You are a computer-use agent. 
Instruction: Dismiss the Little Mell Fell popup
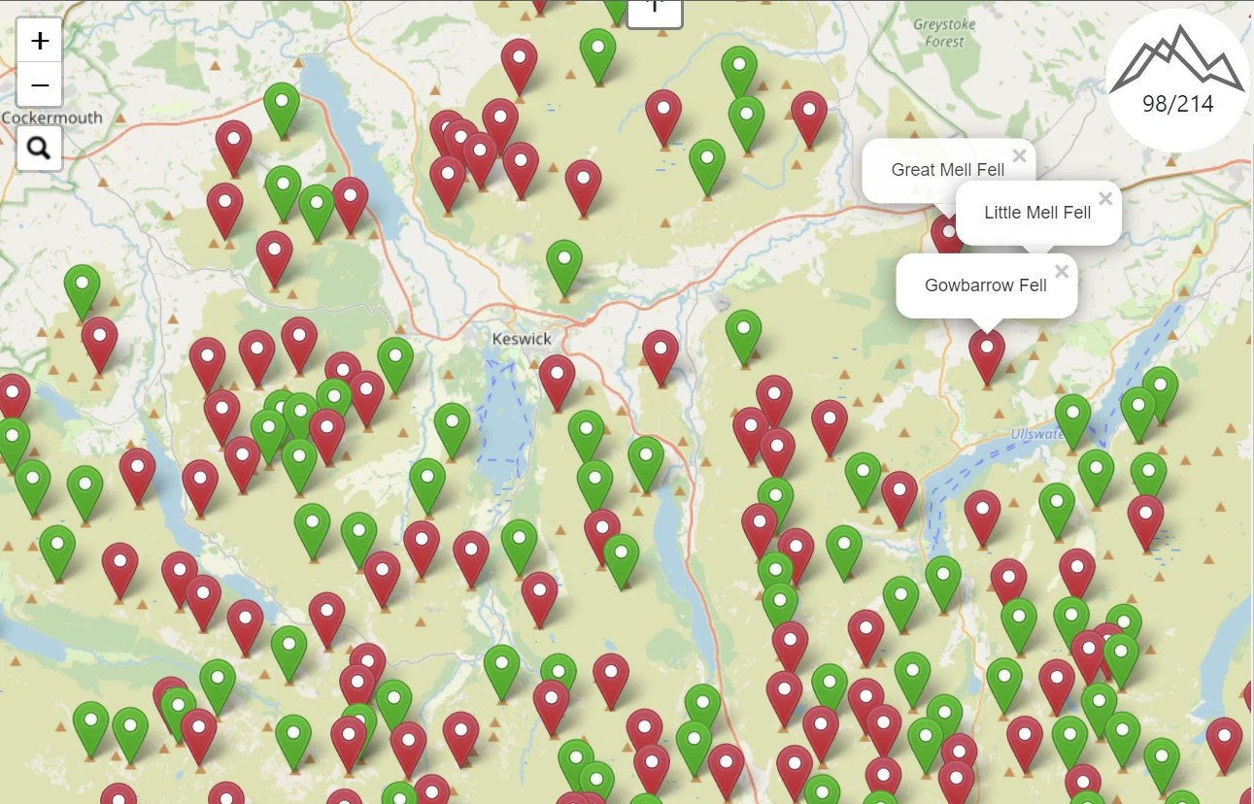coord(1104,198)
